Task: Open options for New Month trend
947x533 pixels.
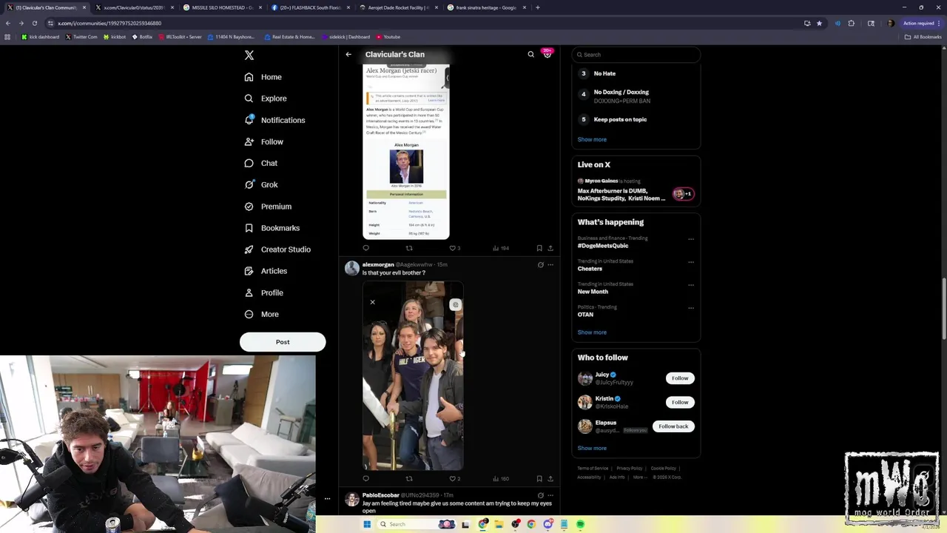Action: pos(691,285)
